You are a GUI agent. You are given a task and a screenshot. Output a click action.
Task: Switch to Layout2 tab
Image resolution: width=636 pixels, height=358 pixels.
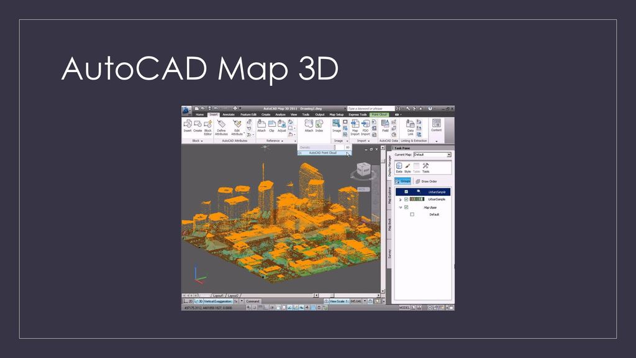point(233,295)
